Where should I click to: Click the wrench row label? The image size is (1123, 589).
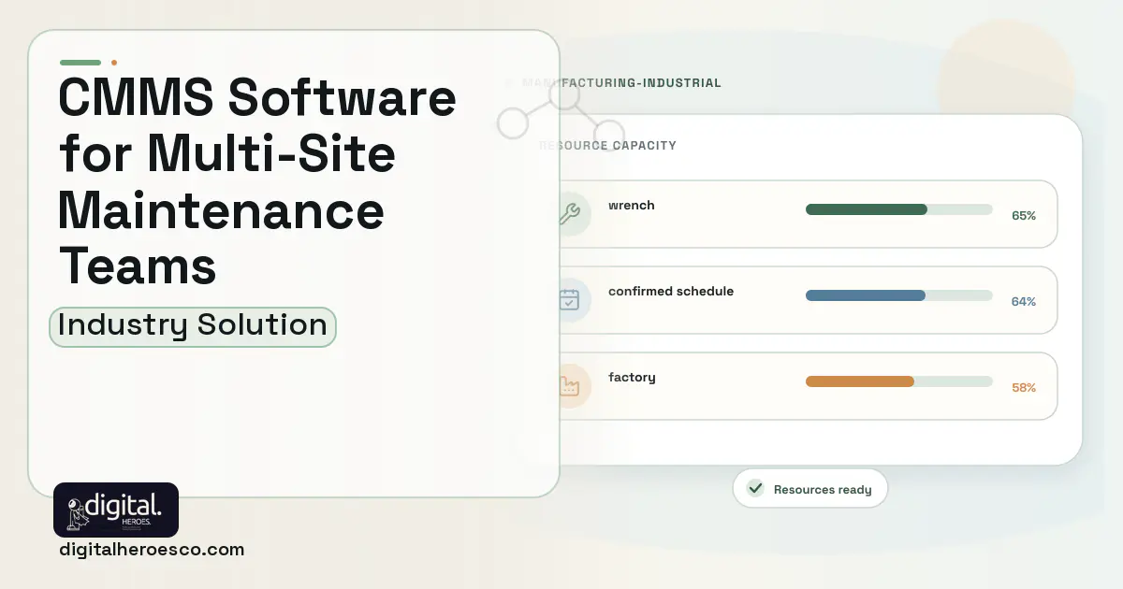point(632,206)
